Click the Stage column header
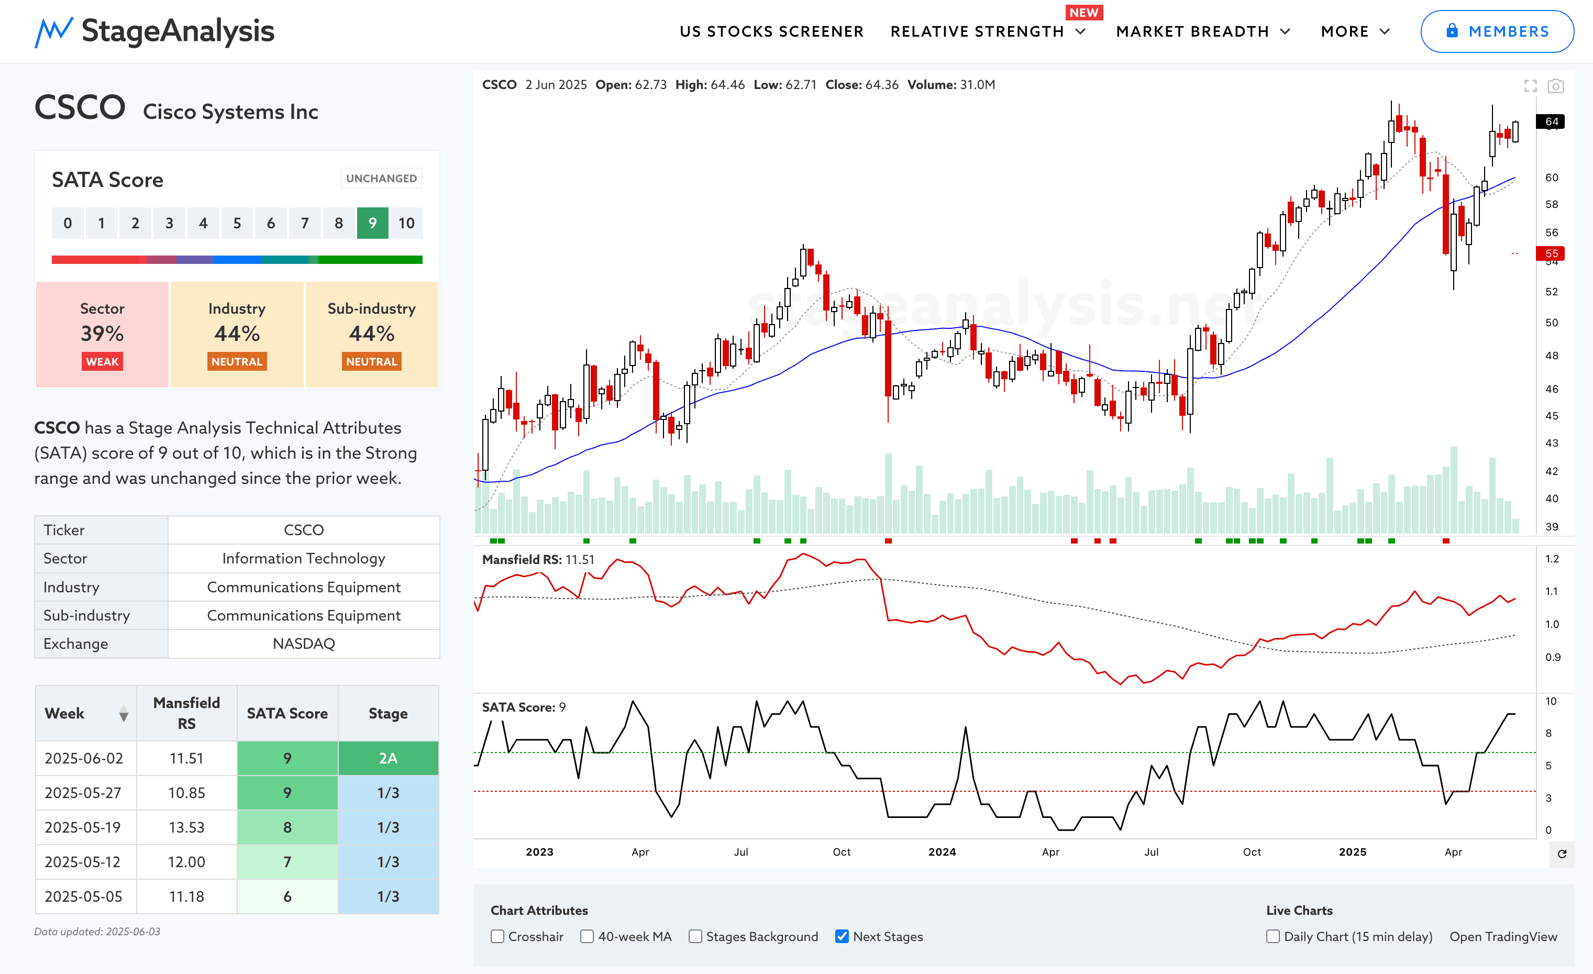The width and height of the screenshot is (1593, 974). click(389, 714)
